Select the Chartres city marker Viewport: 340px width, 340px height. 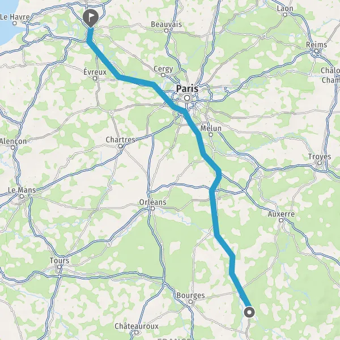click(121, 146)
